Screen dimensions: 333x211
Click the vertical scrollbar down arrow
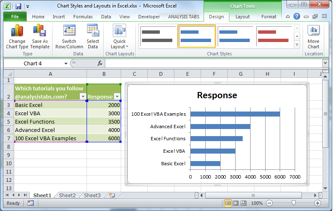click(325, 188)
